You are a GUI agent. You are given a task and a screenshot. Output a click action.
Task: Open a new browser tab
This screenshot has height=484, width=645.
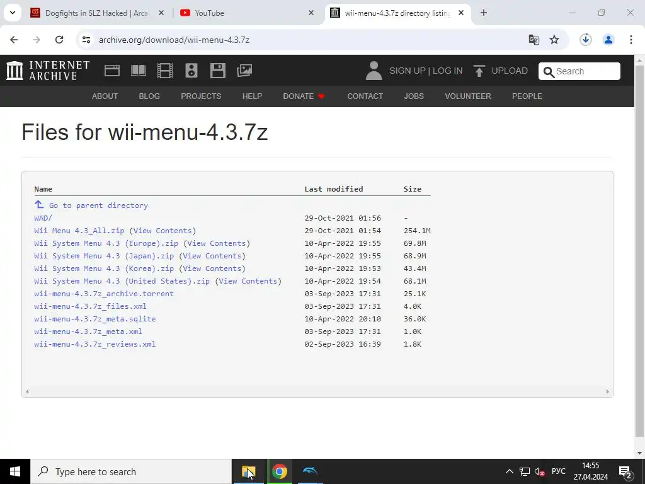tap(484, 13)
